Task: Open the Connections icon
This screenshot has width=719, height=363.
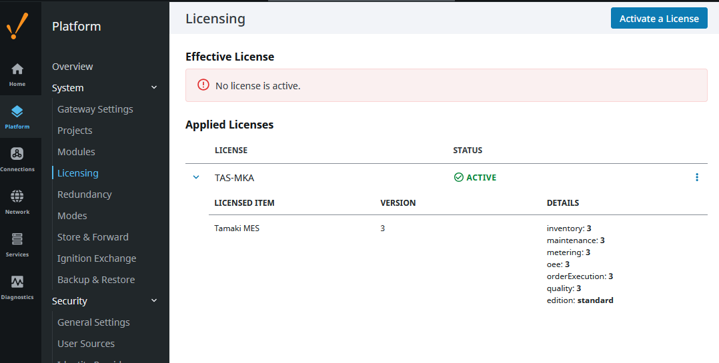Action: (17, 154)
